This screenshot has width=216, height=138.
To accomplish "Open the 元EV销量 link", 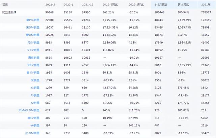I will pyautogui.click(x=33, y=42).
